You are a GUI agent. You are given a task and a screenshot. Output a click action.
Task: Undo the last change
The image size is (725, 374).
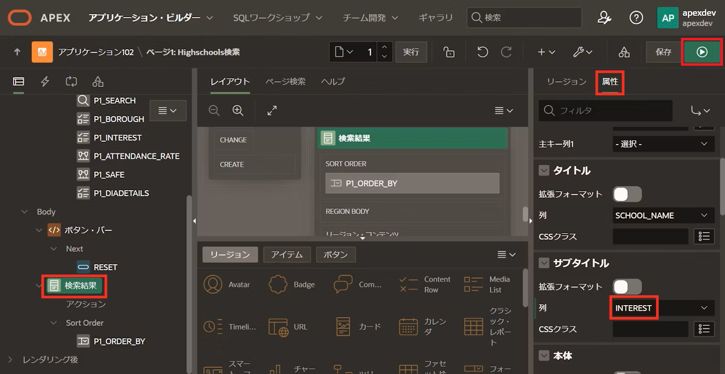(483, 52)
